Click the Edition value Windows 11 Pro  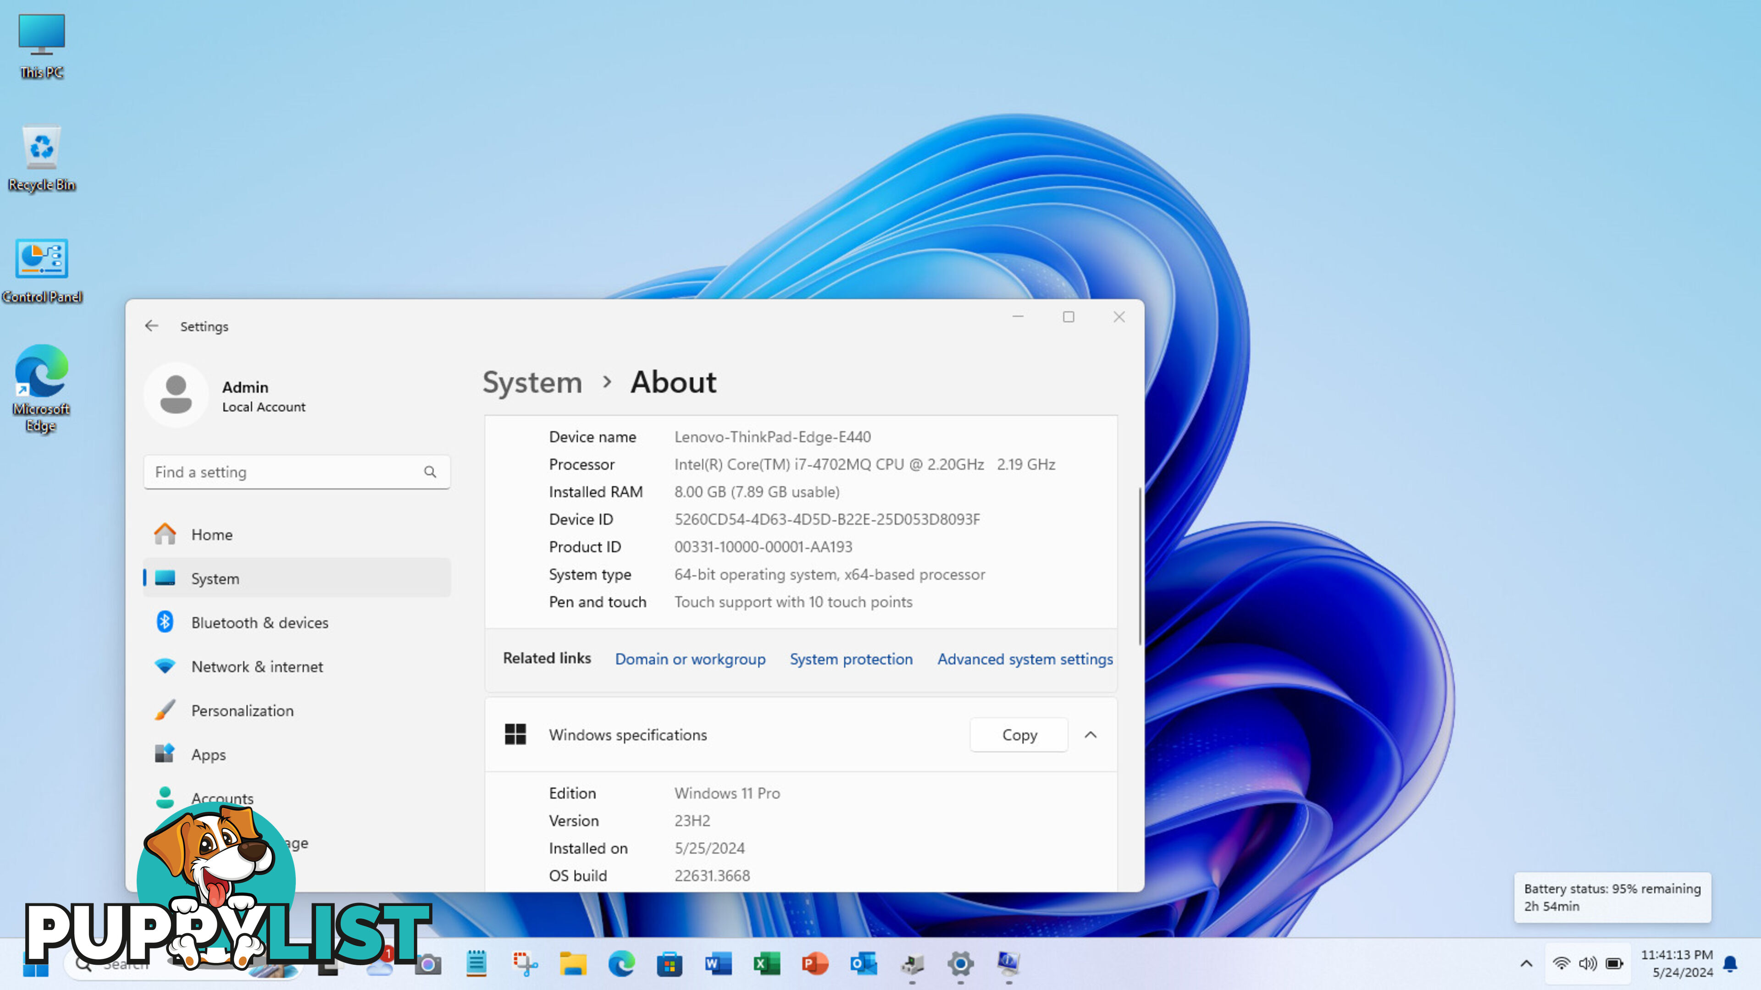(727, 793)
